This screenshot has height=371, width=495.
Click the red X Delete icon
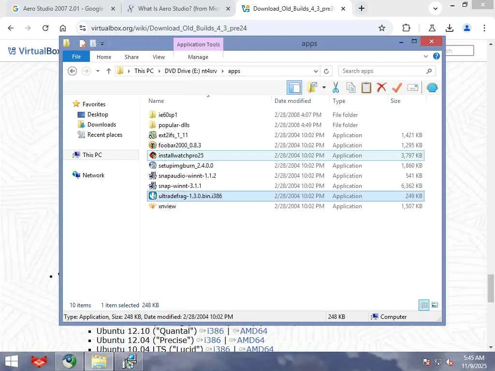381,87
